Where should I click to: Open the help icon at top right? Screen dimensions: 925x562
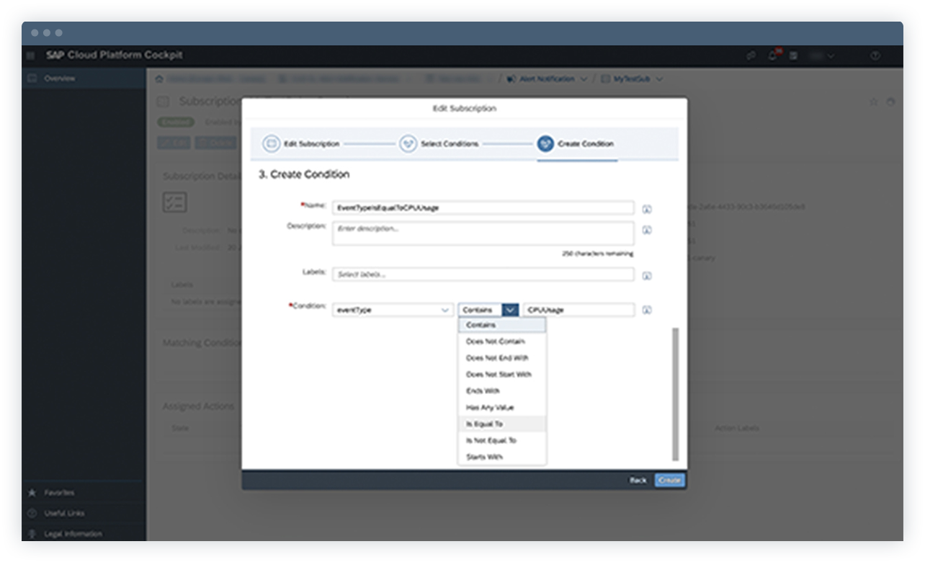[x=875, y=55]
